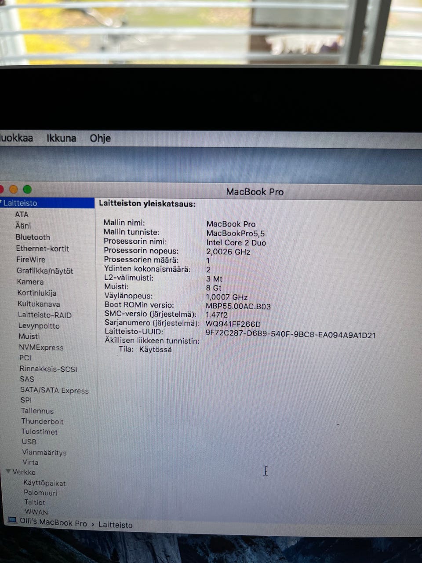Select FireWire in the hardware list

point(31,260)
